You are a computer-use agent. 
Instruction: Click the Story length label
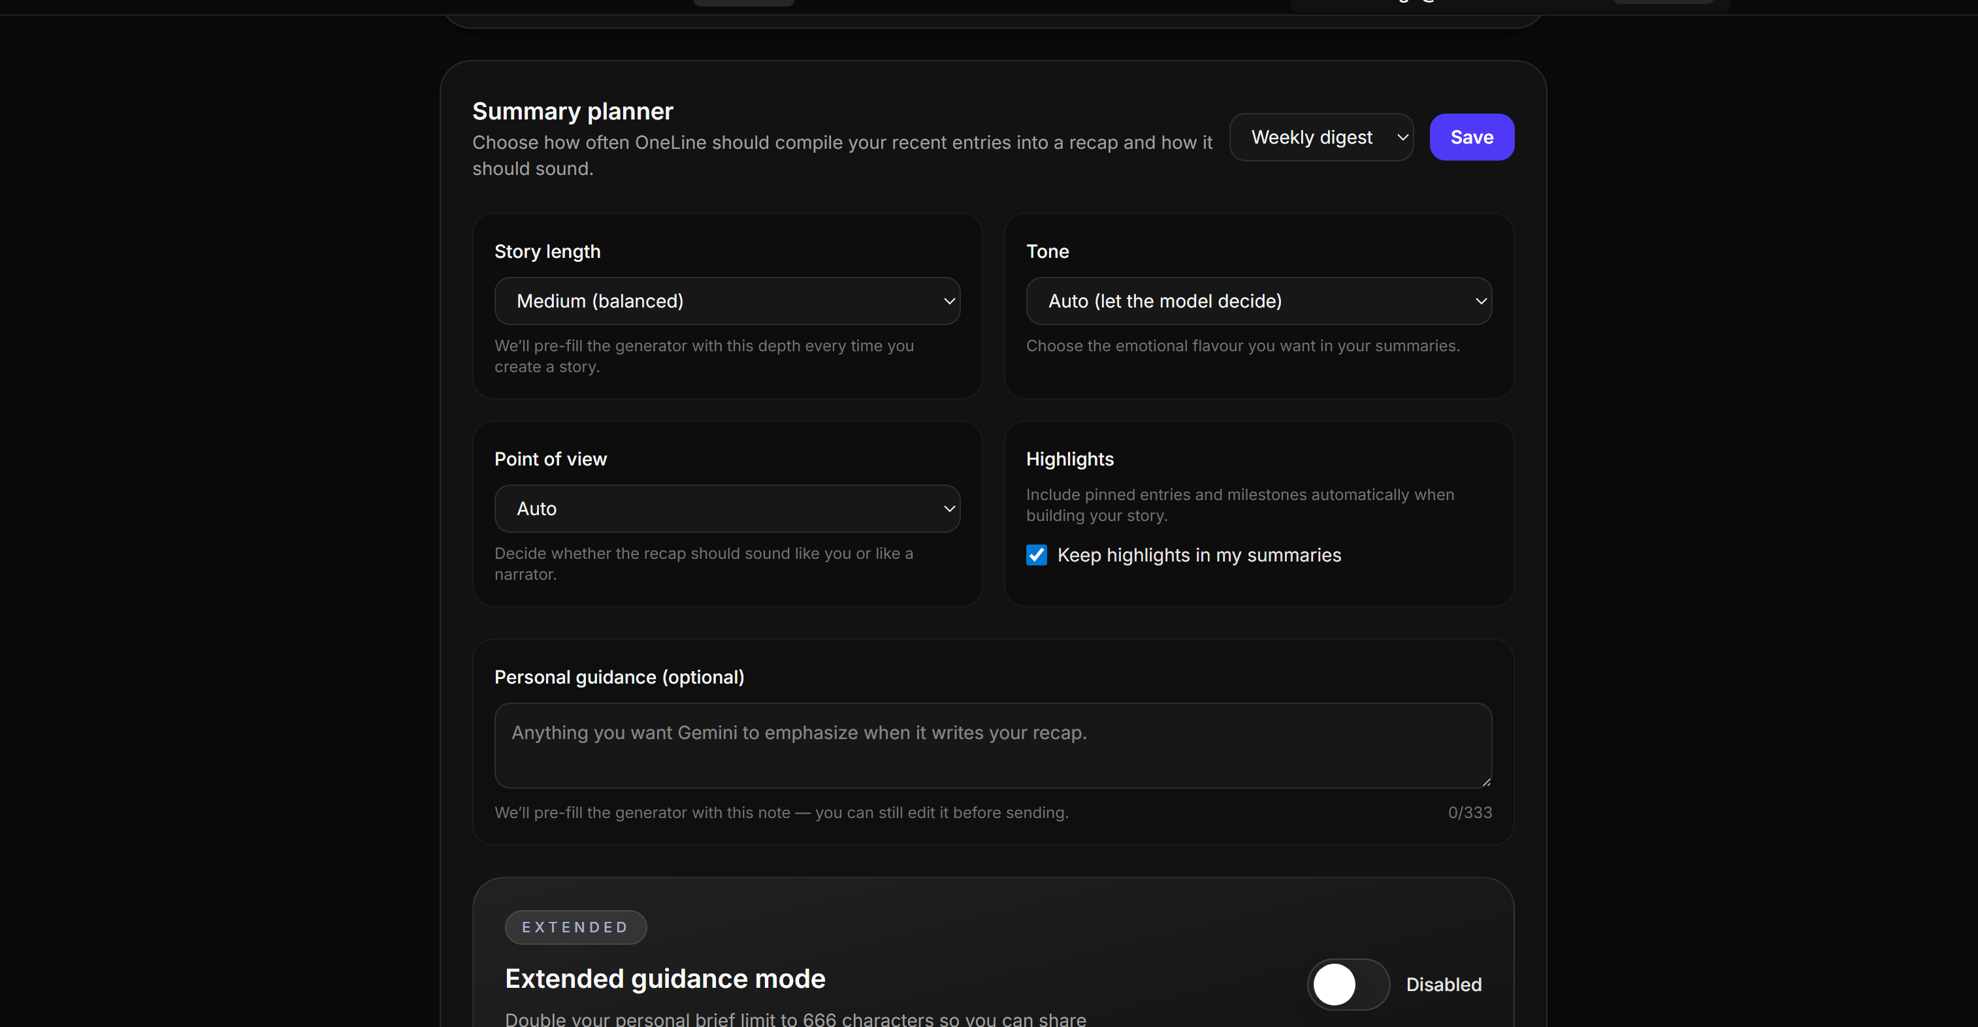(x=547, y=251)
